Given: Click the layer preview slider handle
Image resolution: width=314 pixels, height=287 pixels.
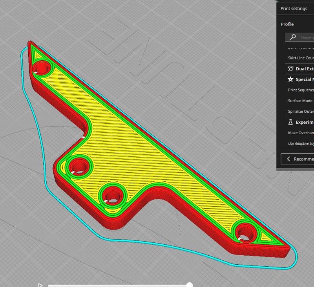Looking at the screenshot, I should [x=190, y=285].
